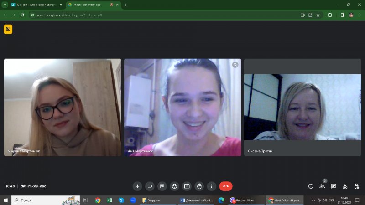Screen dimensions: 365x205
Task: Open the three-dot more options menu
Action: [x=211, y=186]
